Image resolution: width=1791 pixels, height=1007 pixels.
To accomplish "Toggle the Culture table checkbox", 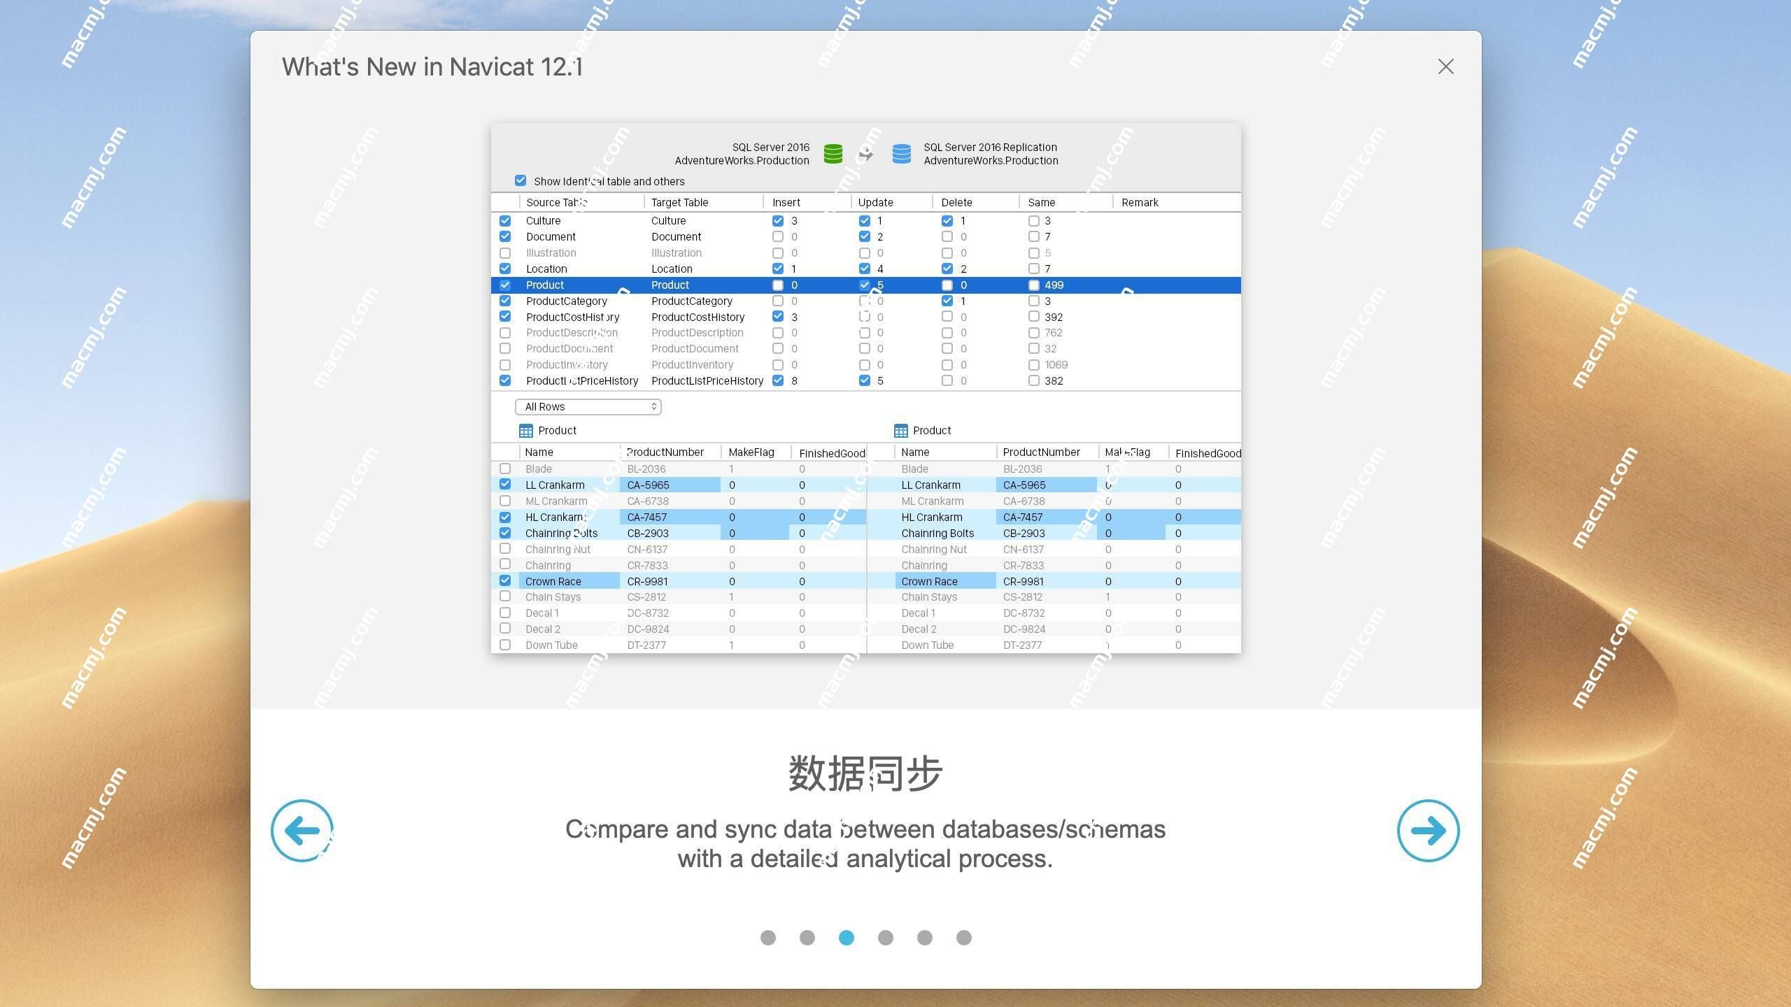I will point(506,220).
